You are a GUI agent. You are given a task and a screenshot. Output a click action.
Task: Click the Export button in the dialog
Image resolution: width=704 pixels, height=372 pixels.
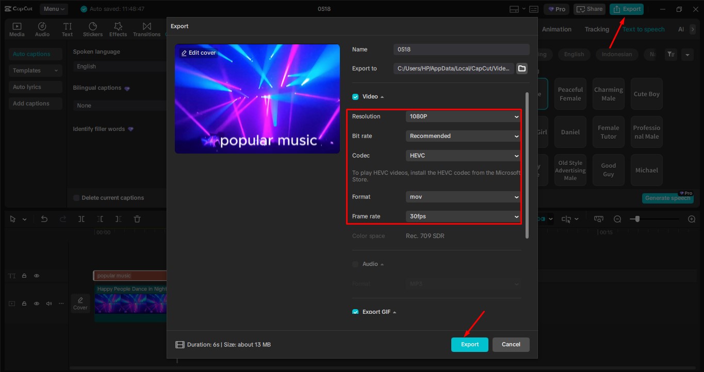pos(469,344)
